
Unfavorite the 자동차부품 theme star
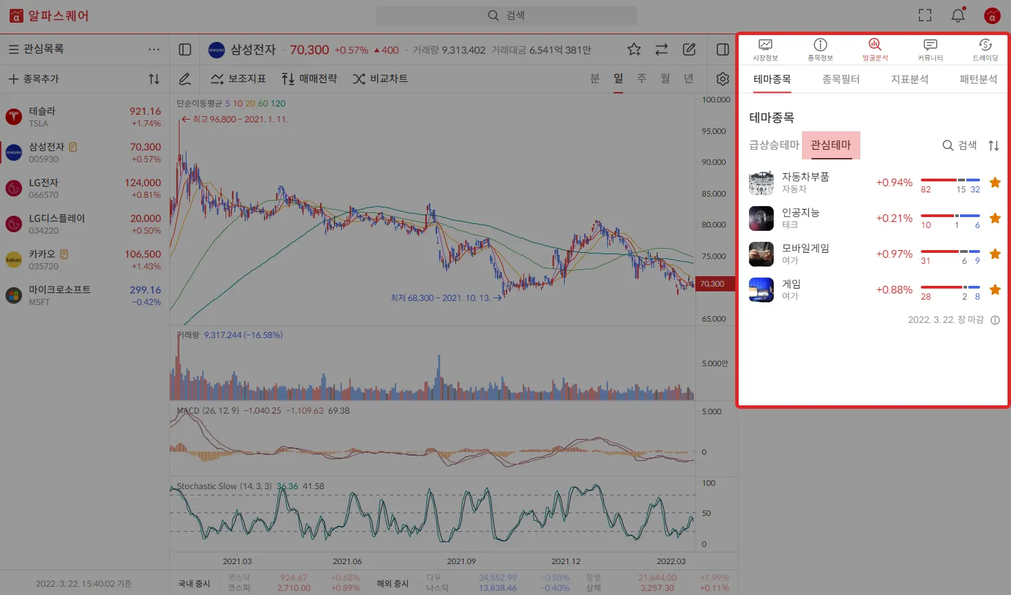[x=995, y=183]
